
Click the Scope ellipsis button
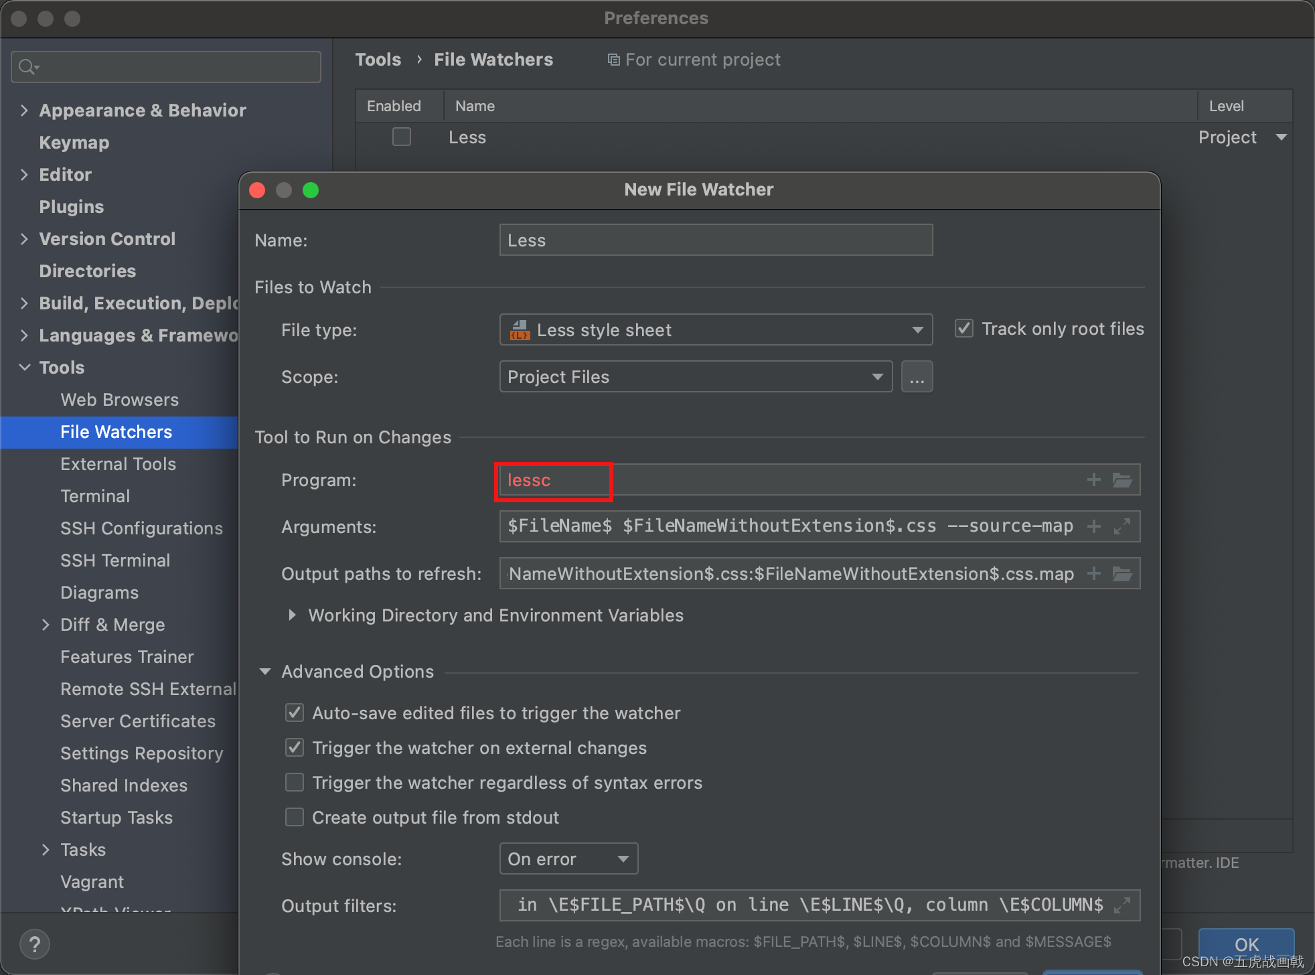917,377
